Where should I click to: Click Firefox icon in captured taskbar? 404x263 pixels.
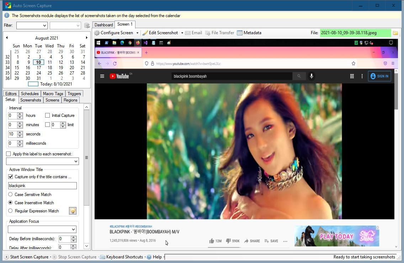(138, 43)
